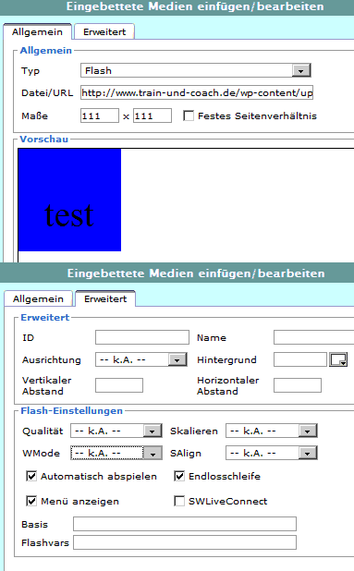Open the Ausrichtung dropdown
The height and width of the screenshot is (571, 354).
coord(141,359)
